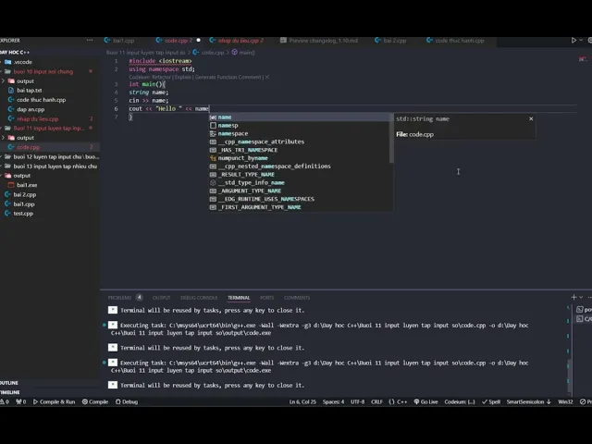Open the bai1.cpp editor tab

(x=119, y=41)
